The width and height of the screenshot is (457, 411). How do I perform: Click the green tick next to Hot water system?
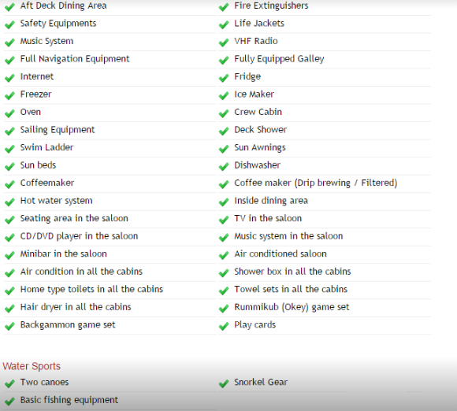(x=9, y=202)
